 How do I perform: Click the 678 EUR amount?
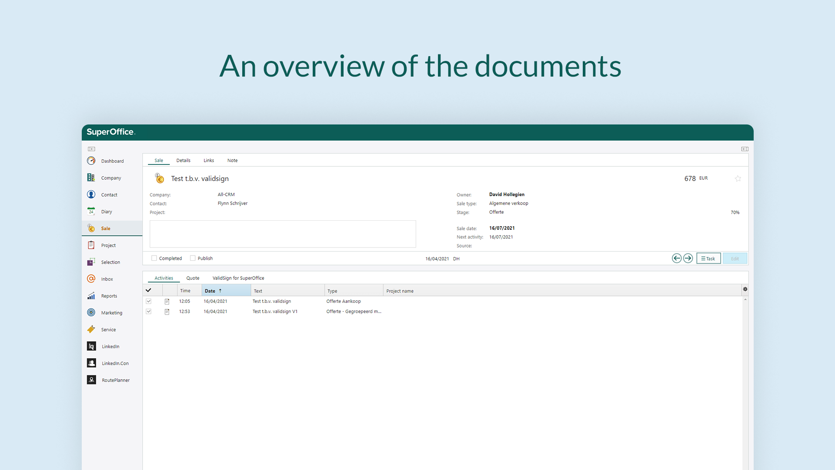(x=696, y=178)
